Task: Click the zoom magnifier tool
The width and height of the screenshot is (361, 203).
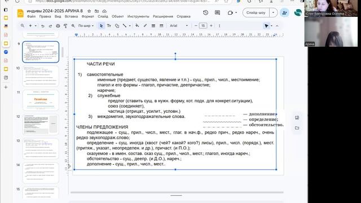Action: point(73,26)
